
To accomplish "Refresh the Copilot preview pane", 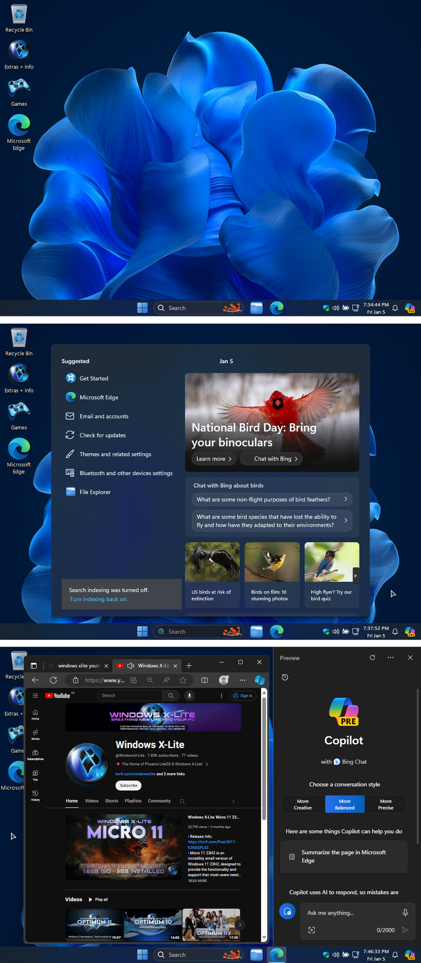I will 373,657.
